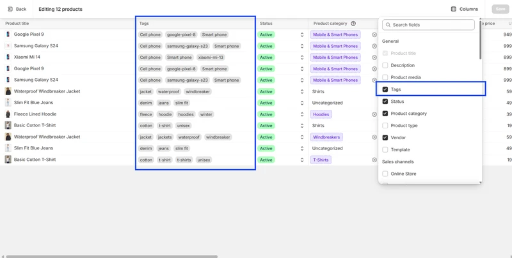The height and width of the screenshot is (258, 512).
Task: Uncheck the Status column checkbox
Action: pyautogui.click(x=385, y=102)
